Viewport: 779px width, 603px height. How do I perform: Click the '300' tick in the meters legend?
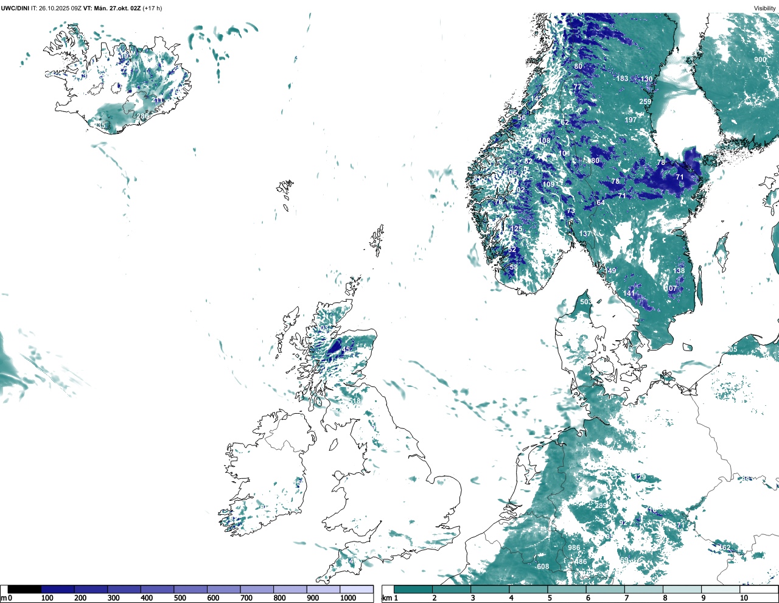point(113,598)
